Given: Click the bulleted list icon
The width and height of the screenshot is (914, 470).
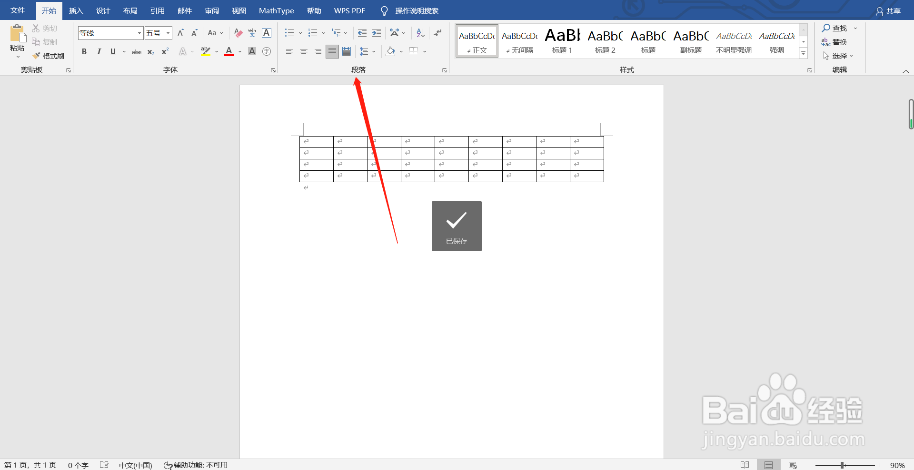Looking at the screenshot, I should click(289, 33).
